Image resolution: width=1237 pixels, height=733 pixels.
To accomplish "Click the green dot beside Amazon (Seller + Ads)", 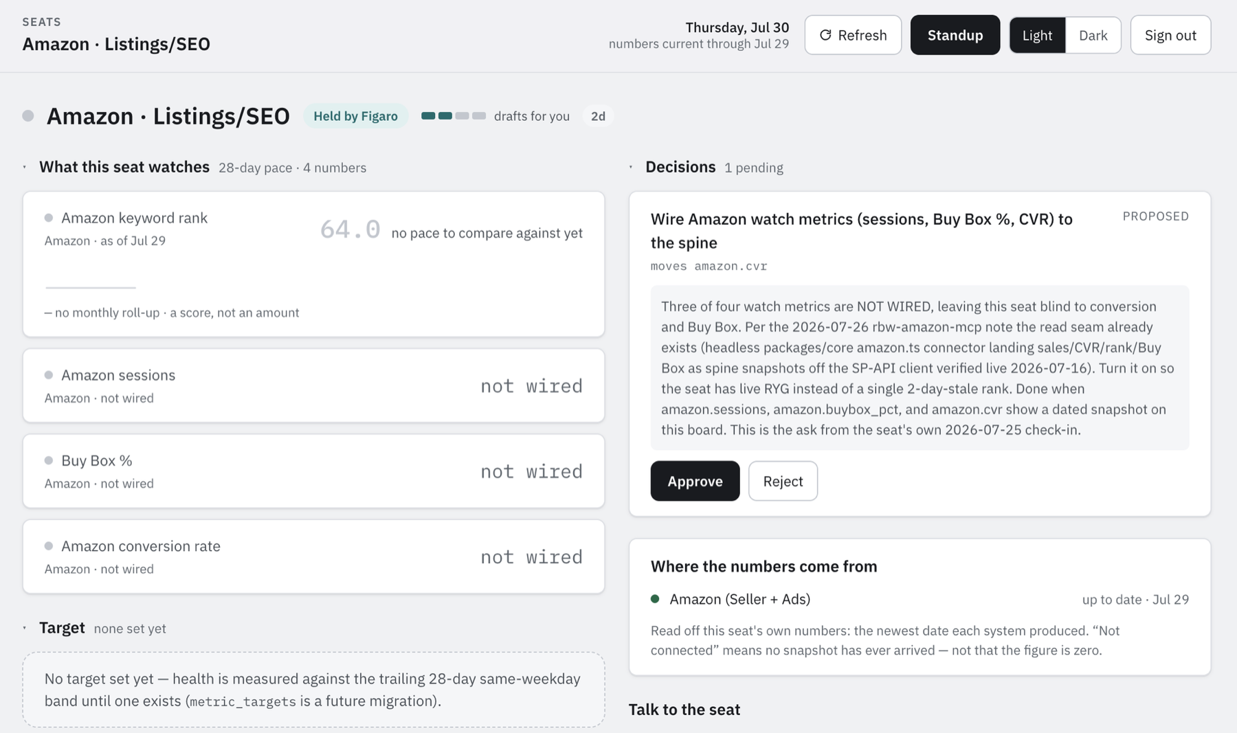I will coord(655,599).
